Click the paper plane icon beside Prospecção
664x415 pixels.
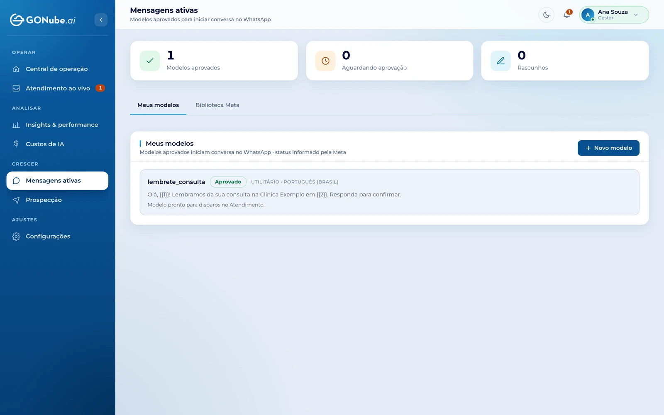coord(16,200)
